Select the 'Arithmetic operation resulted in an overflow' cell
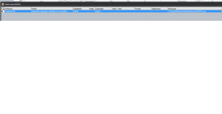The height and width of the screenshot is (114, 222). [x=51, y=11]
